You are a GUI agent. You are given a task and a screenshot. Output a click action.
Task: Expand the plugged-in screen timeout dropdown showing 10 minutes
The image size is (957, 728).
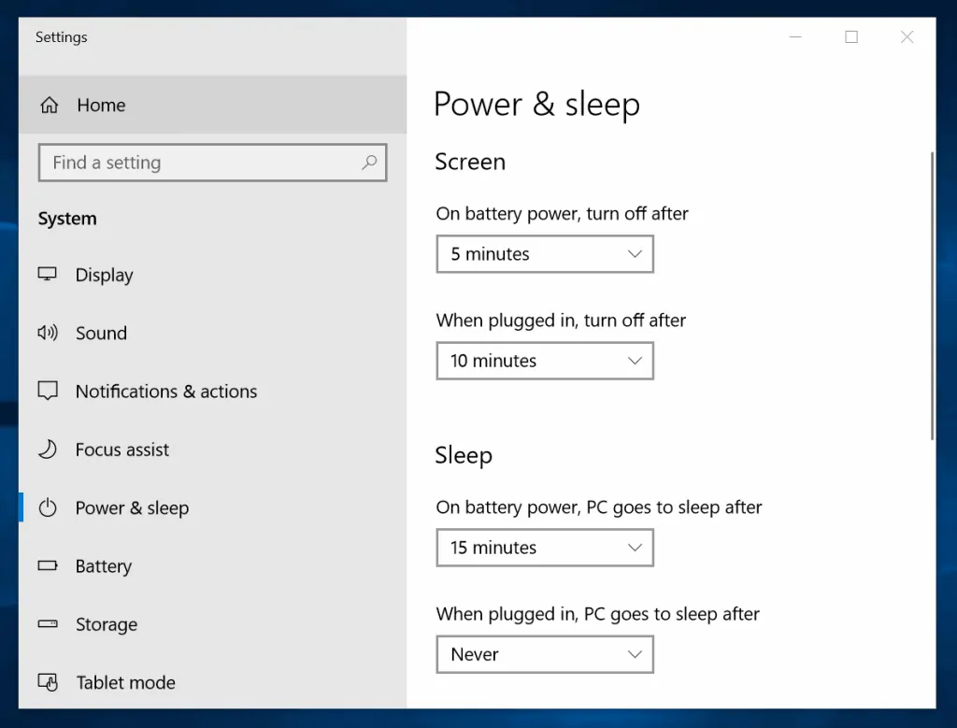pyautogui.click(x=545, y=361)
